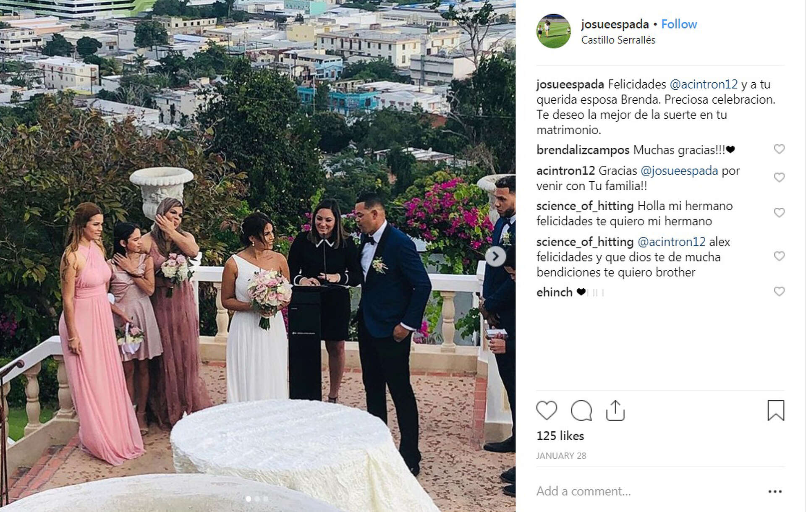
Task: Like brendalizcampos's comment heart
Action: point(779,149)
